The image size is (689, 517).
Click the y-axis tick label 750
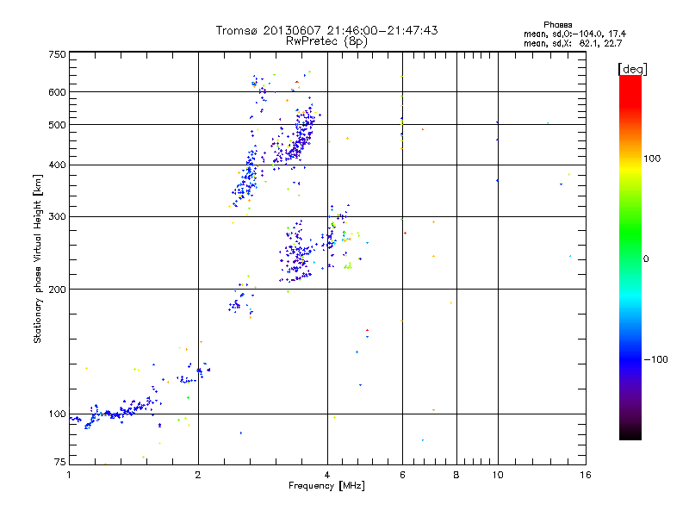(x=57, y=54)
